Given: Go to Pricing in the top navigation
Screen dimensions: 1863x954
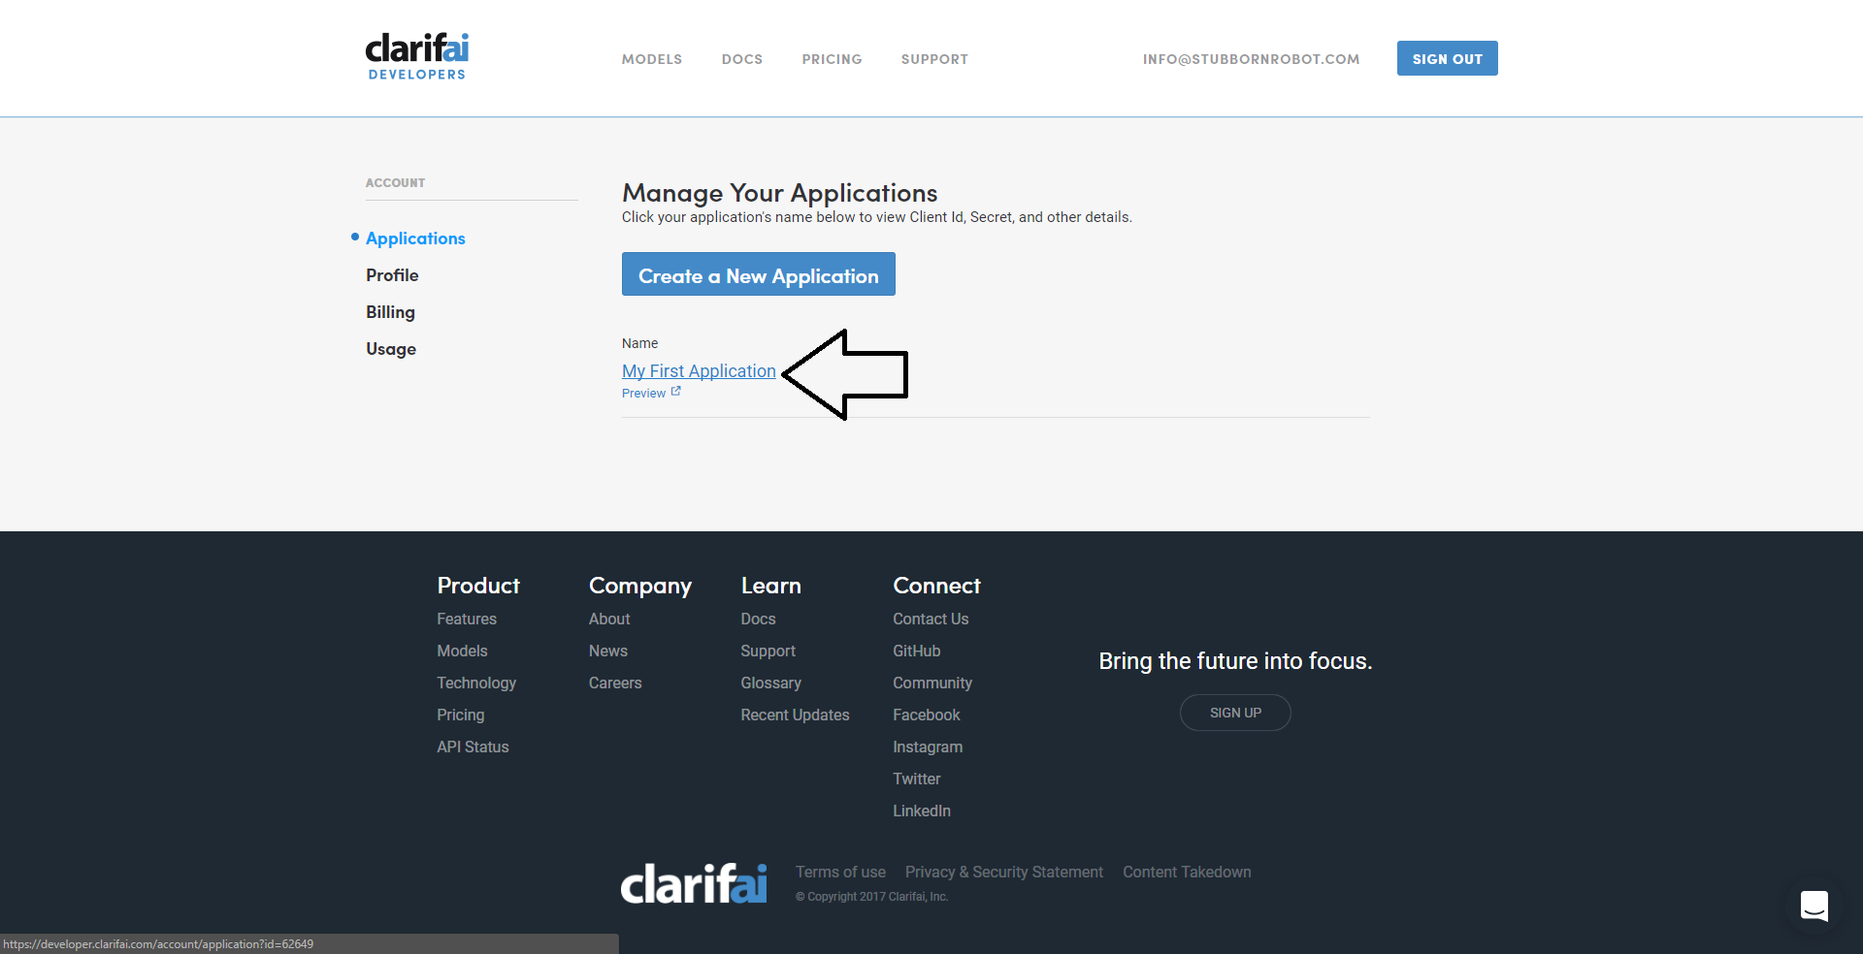Looking at the screenshot, I should click(832, 59).
